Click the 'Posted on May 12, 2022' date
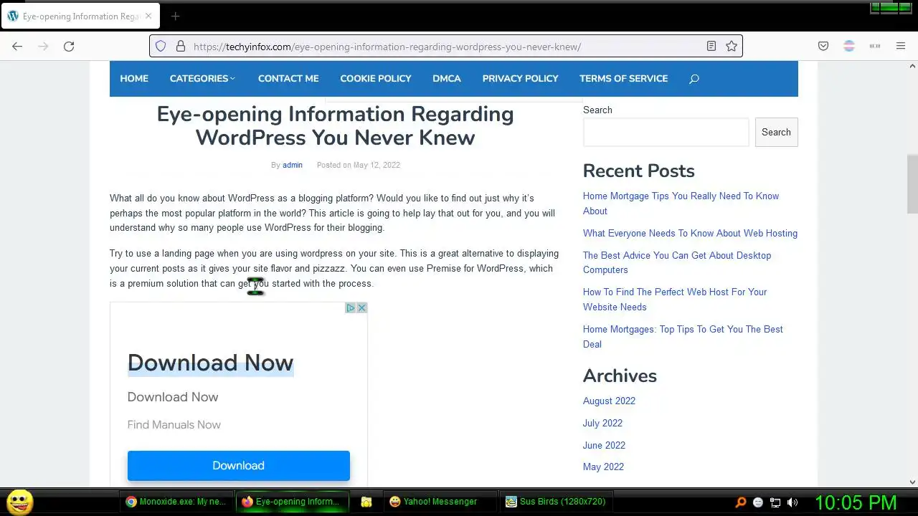Screen dimensions: 918x516 point(359,165)
